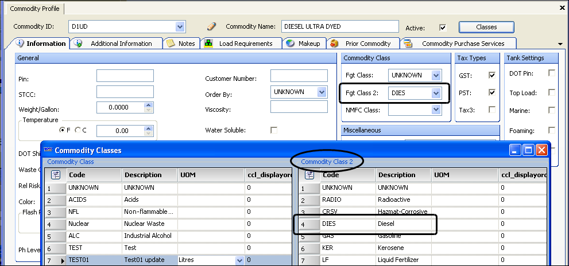The height and width of the screenshot is (266, 569).
Task: Click the Information tab info icon
Action: (x=20, y=44)
